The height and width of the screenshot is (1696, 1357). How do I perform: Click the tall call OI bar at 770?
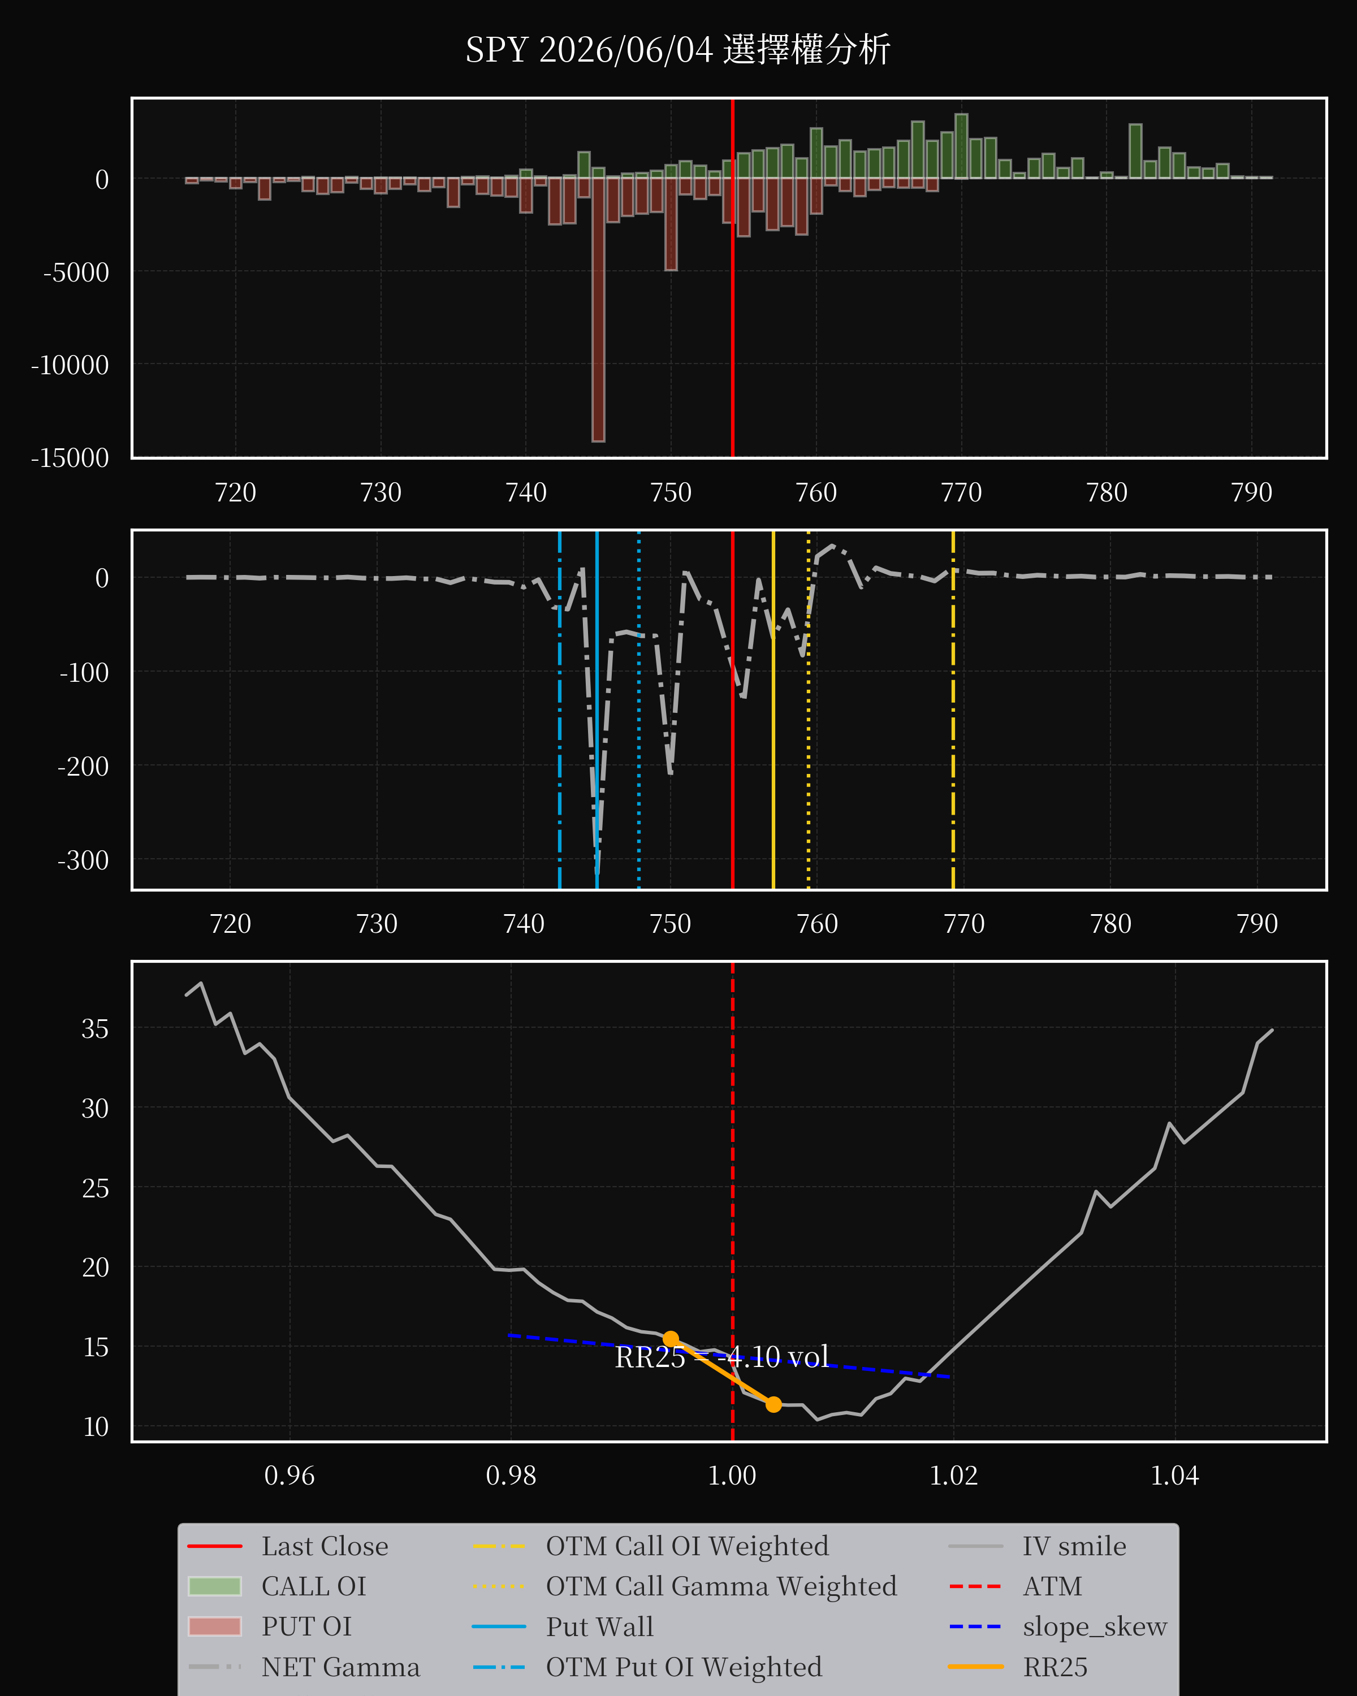pos(961,146)
